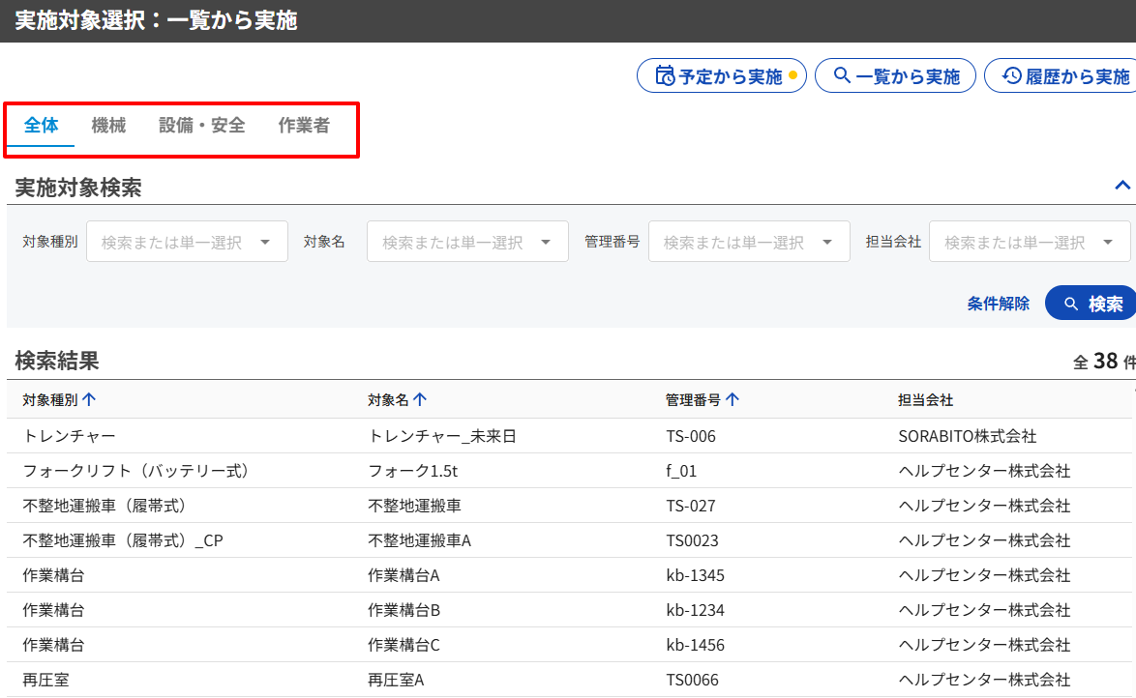Viewport: 1136px width, 698px height.
Task: Click the 条件解除 link
Action: click(998, 304)
